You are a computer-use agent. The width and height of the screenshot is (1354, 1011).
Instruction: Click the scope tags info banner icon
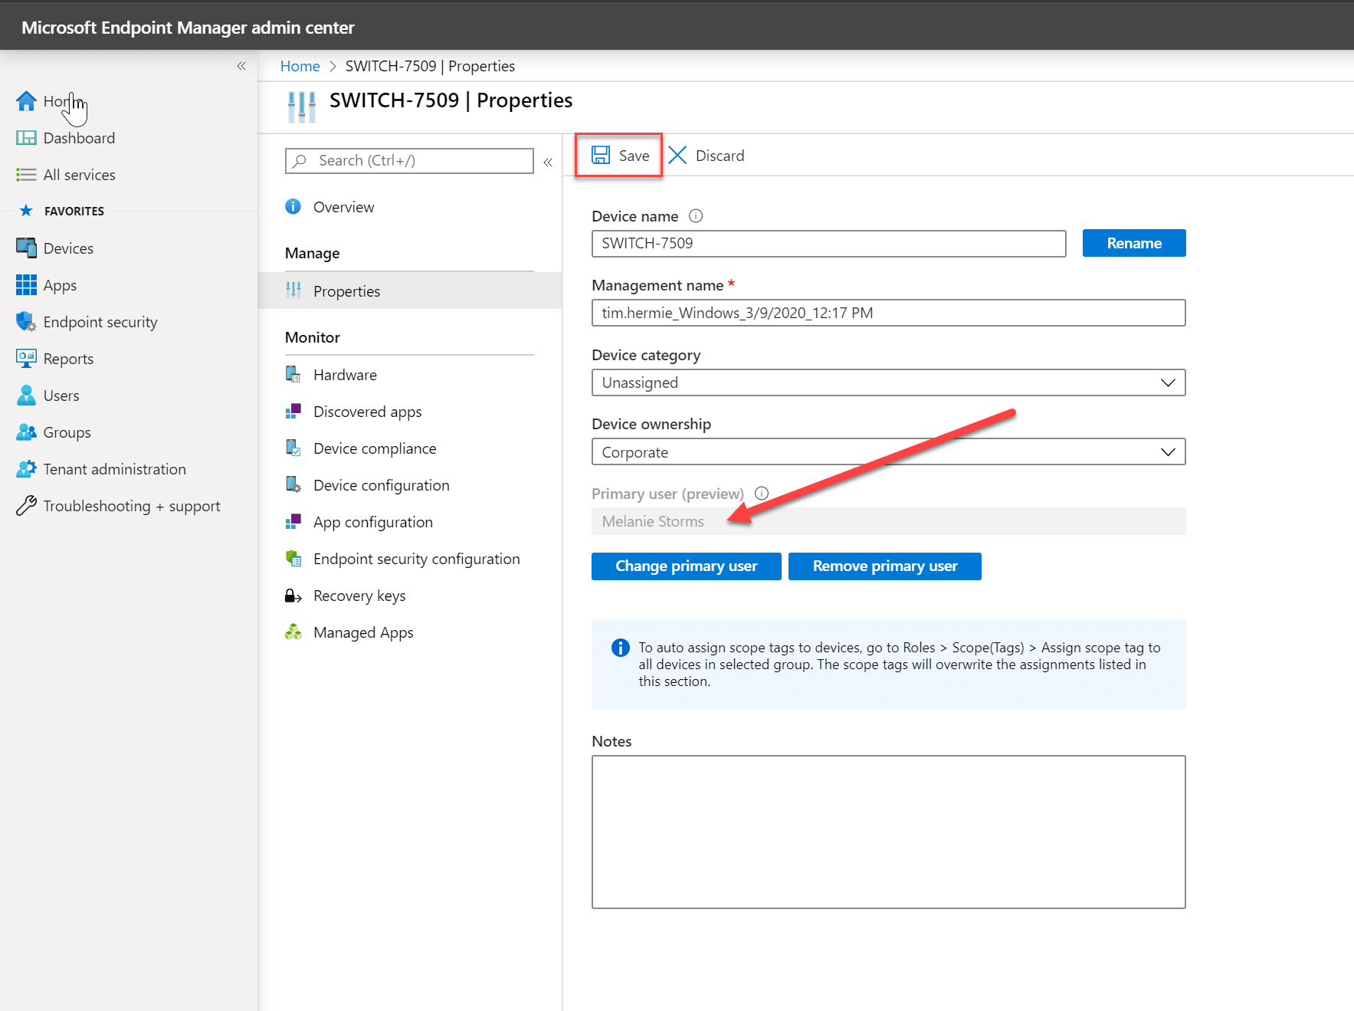621,648
